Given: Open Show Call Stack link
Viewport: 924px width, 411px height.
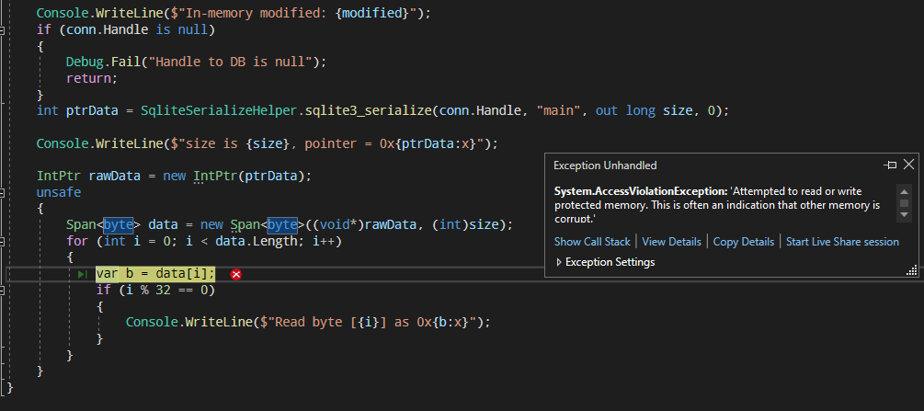Looking at the screenshot, I should 592,242.
